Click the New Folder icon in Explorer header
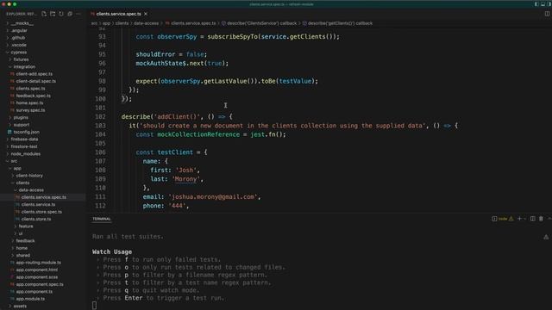The height and width of the screenshot is (310, 552). 53,14
